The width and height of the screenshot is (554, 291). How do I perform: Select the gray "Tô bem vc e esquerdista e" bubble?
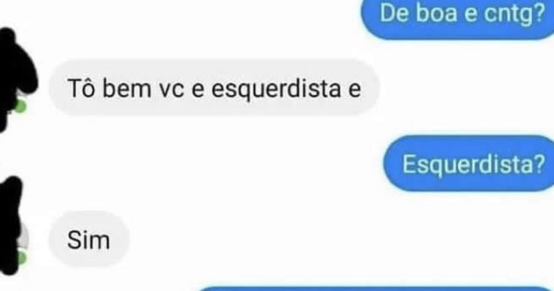pyautogui.click(x=214, y=88)
